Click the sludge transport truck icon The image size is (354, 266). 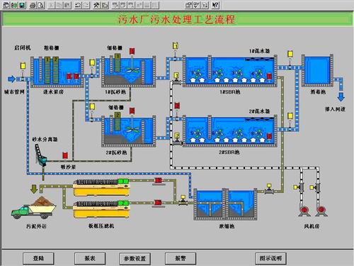click(x=33, y=208)
